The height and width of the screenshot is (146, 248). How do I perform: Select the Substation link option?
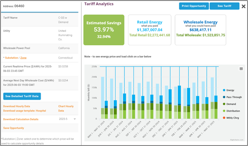[x=11, y=58]
